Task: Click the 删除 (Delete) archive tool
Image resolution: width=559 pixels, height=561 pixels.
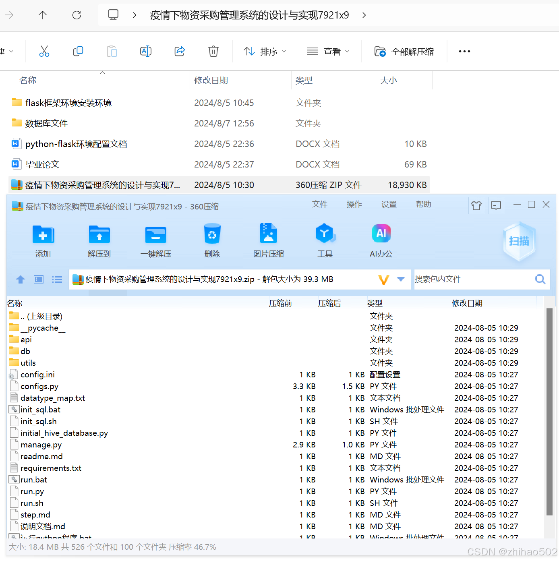Action: tap(212, 240)
